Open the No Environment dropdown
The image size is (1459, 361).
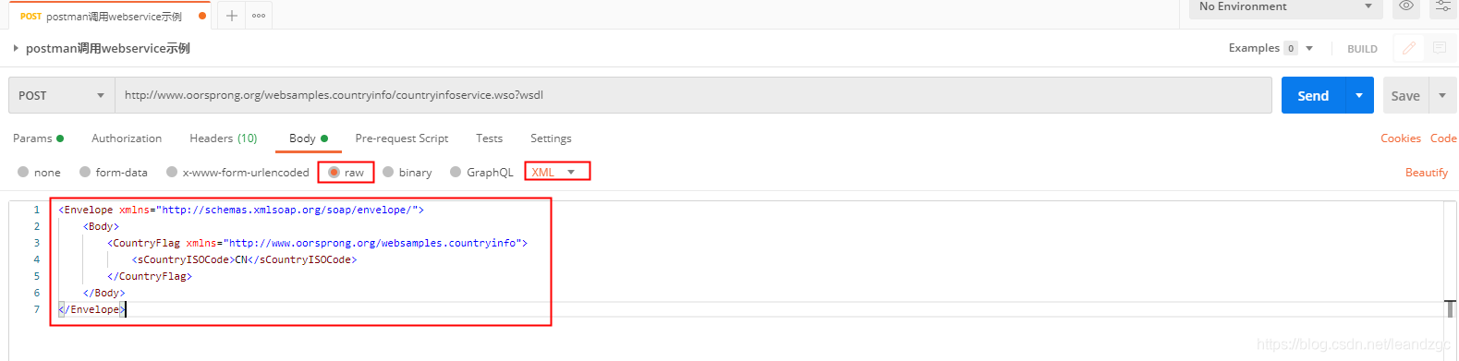coord(1285,7)
